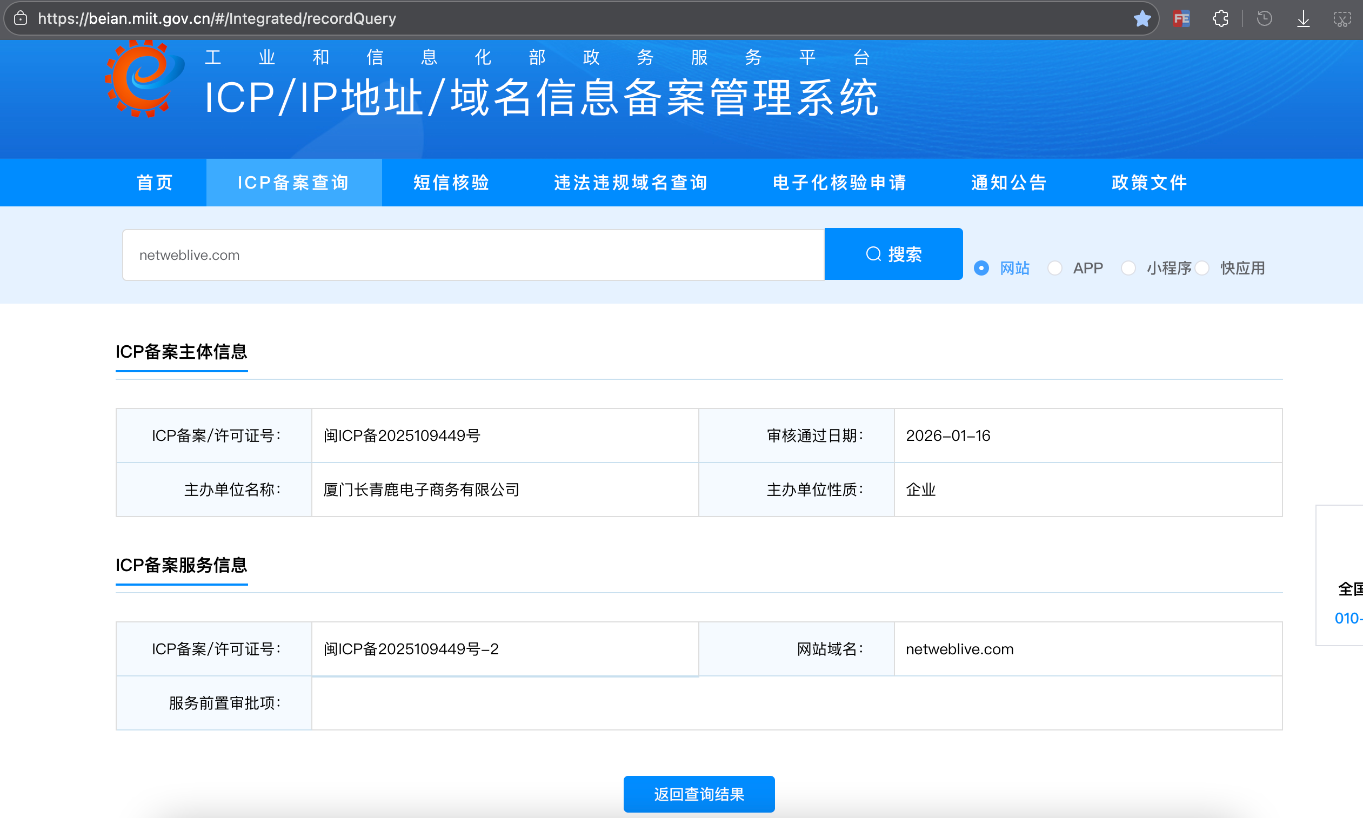Open the FE browser extension icon
Screen dimensions: 1363x818
coord(1181,19)
